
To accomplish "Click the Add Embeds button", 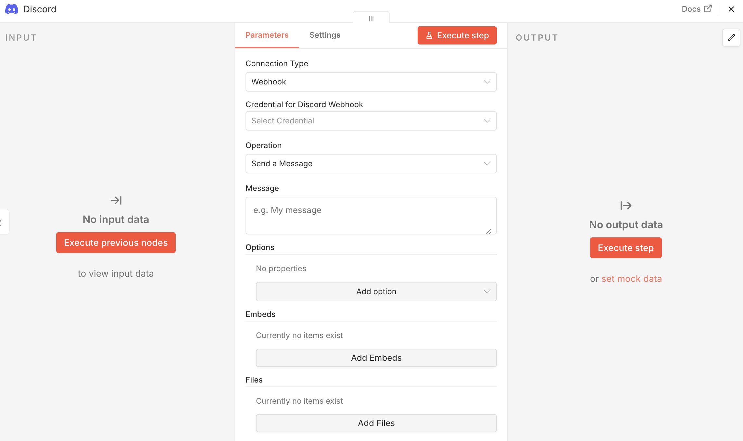I will point(376,358).
